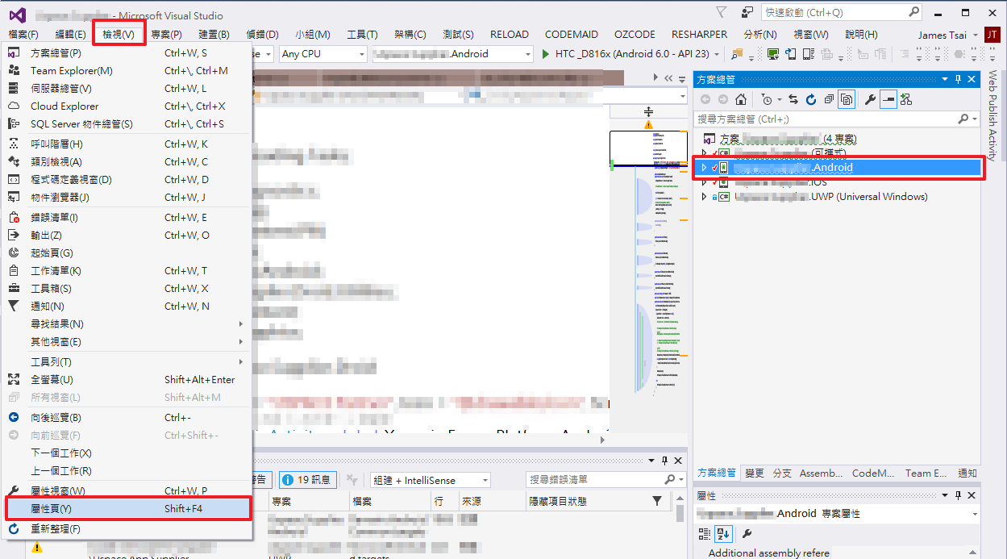
Task: Click Solution Explorer Home icon
Action: pyautogui.click(x=741, y=99)
